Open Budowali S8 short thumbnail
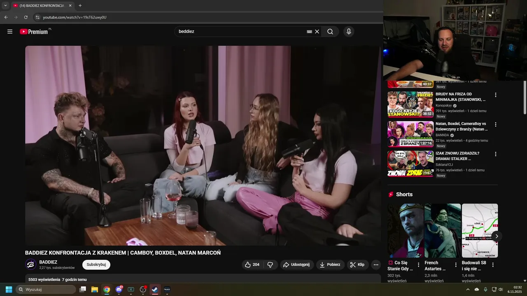 click(x=480, y=231)
